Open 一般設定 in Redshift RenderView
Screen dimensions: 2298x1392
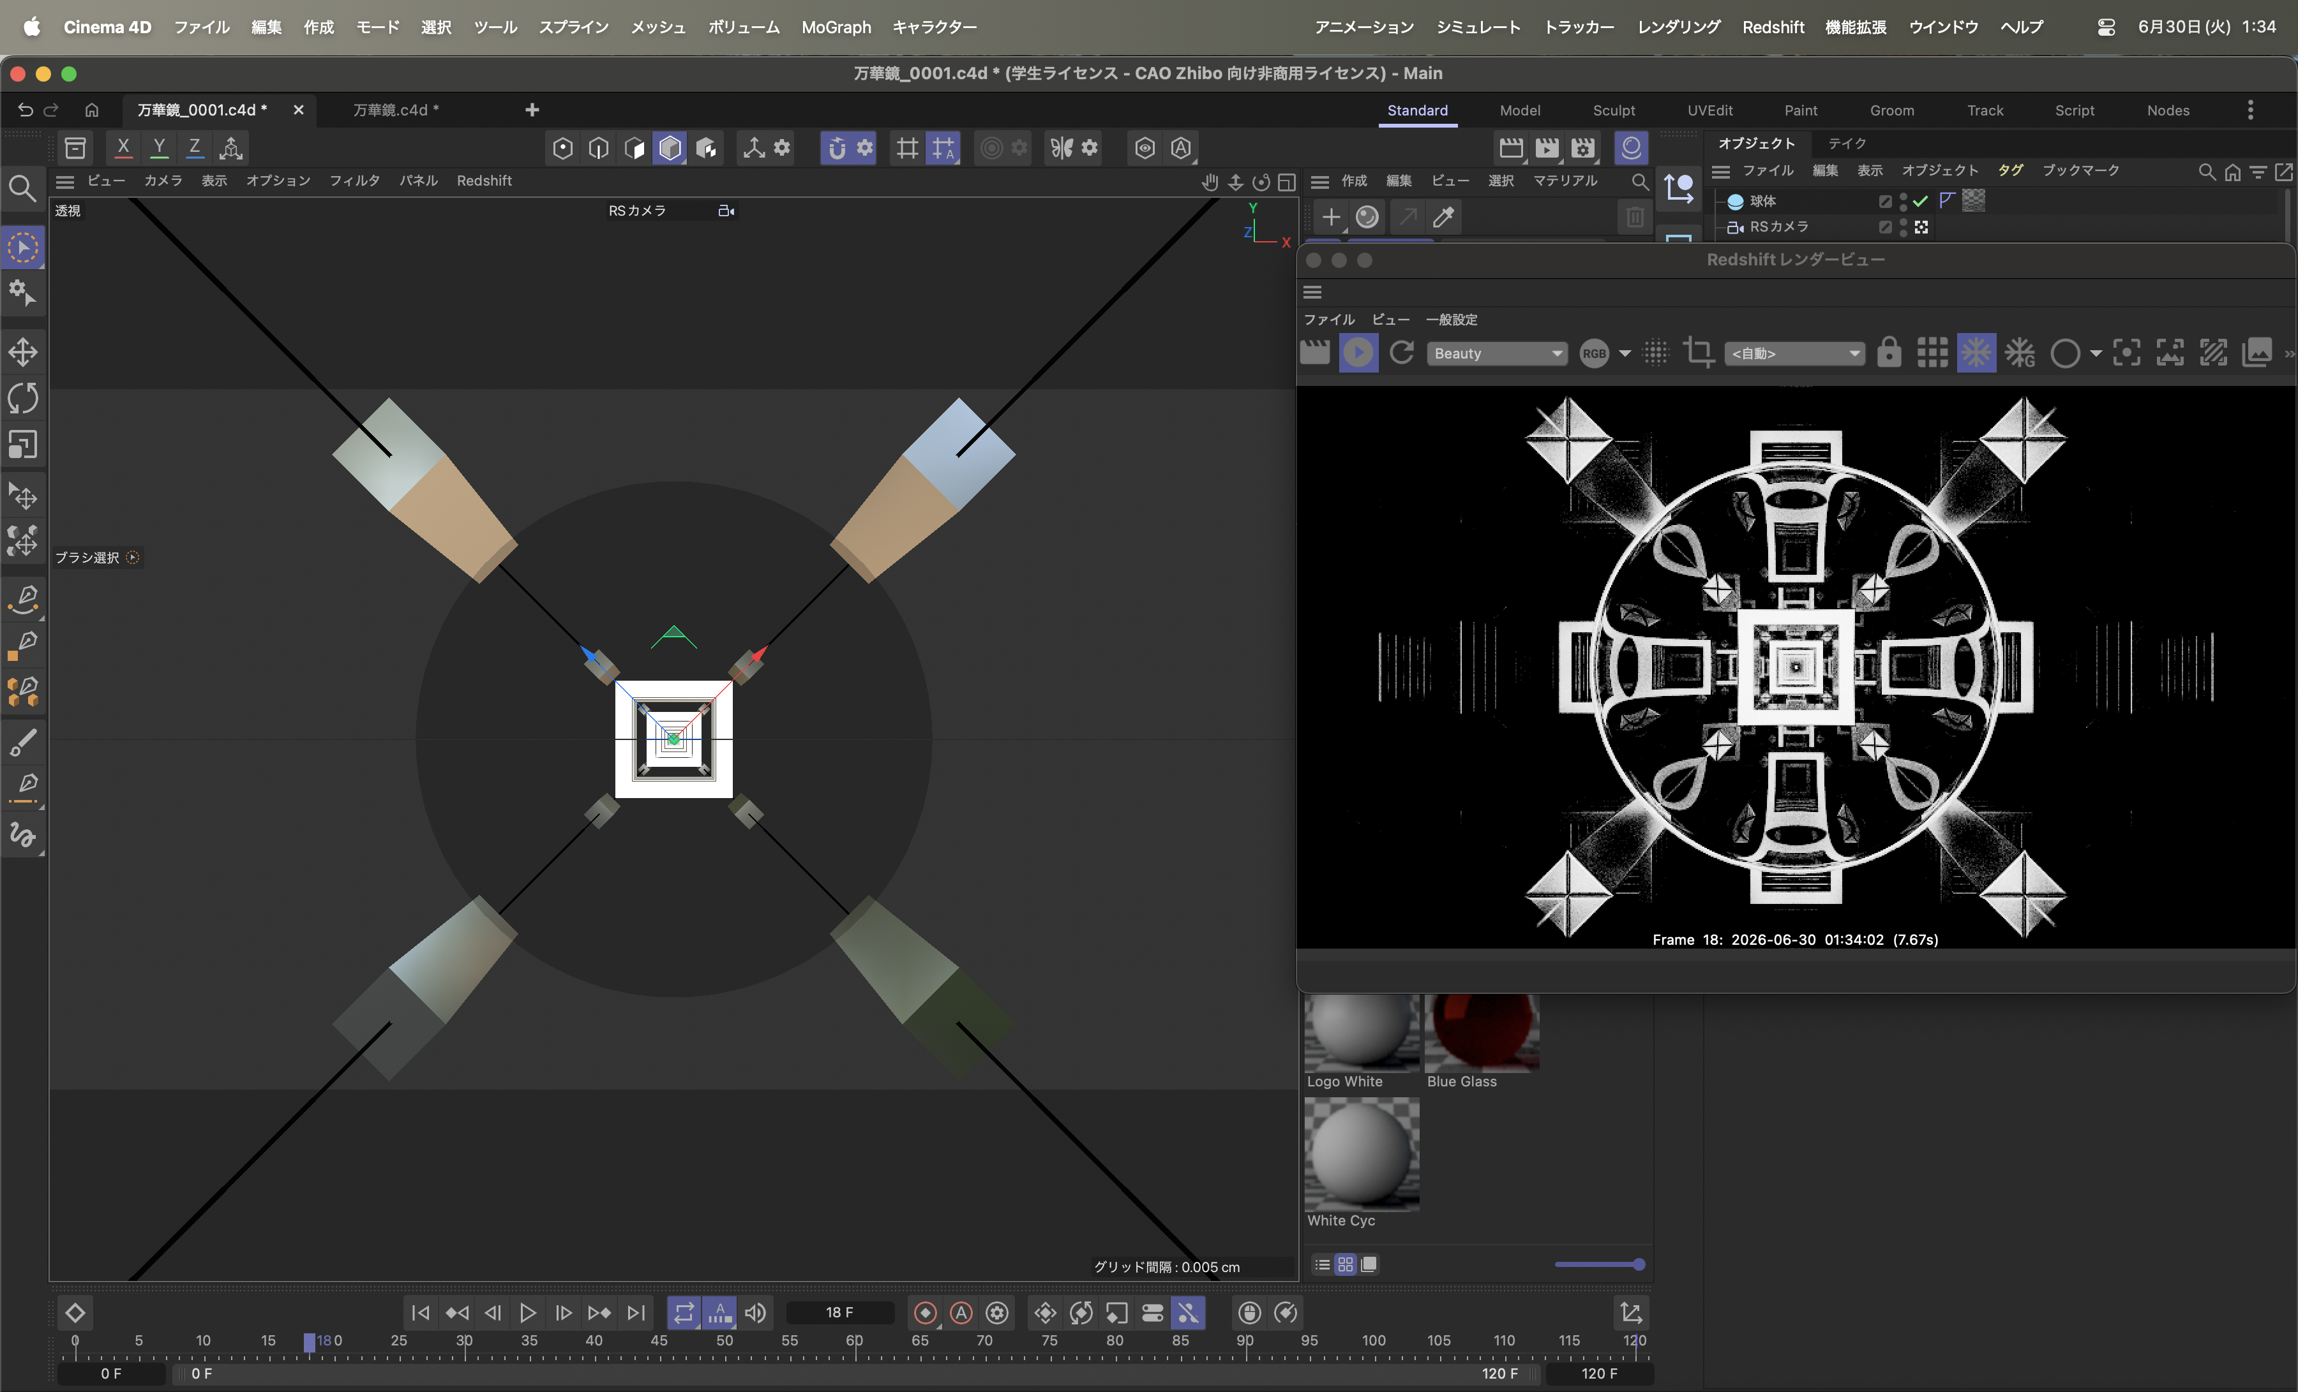[1451, 320]
